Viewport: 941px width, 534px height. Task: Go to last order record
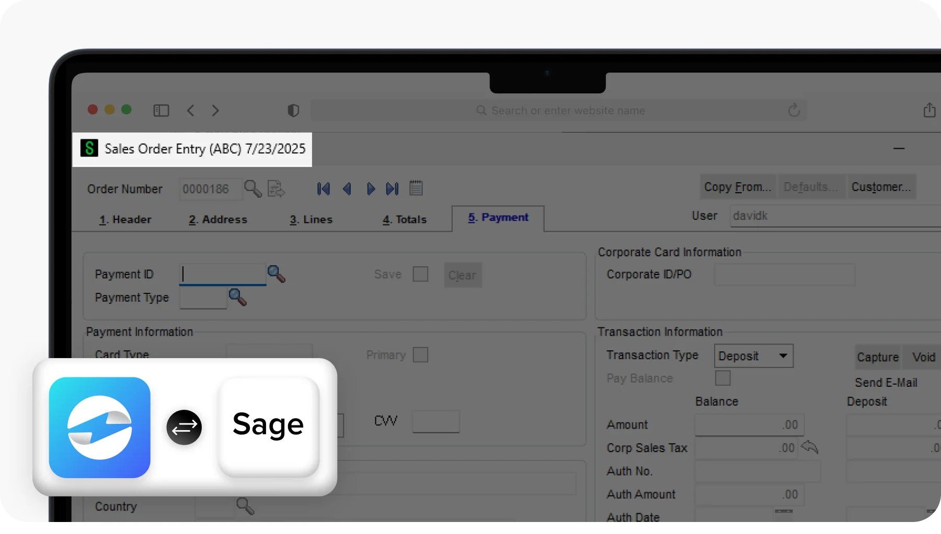coord(392,188)
